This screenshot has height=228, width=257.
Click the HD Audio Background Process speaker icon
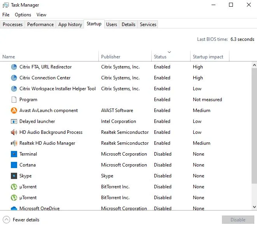tap(14, 132)
